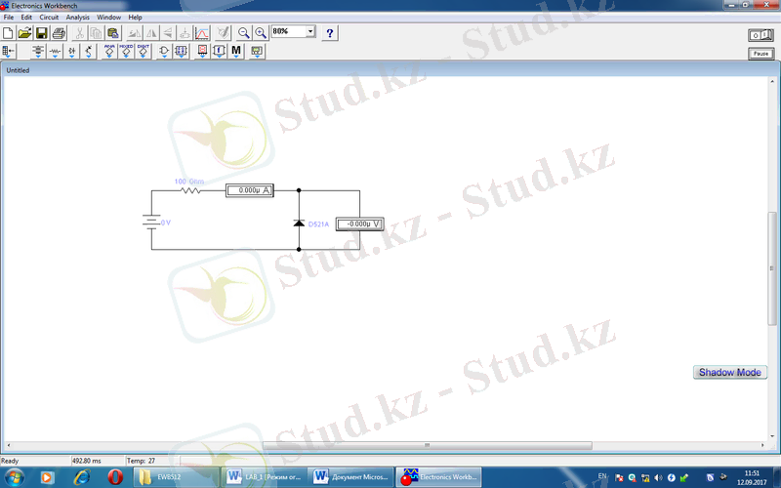Switch to LAB_1 Word document
The height and width of the screenshot is (488, 781).
[x=264, y=477]
